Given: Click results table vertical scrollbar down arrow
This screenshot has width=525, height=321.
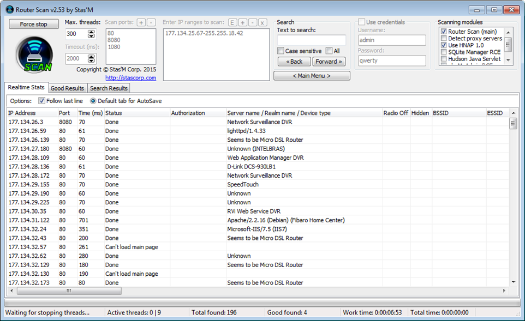Looking at the screenshot, I should coord(514,282).
